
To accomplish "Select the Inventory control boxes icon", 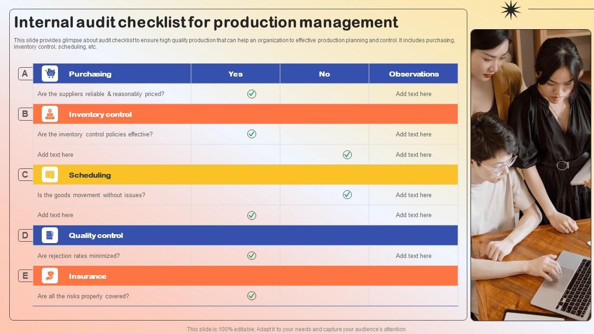I will point(50,114).
